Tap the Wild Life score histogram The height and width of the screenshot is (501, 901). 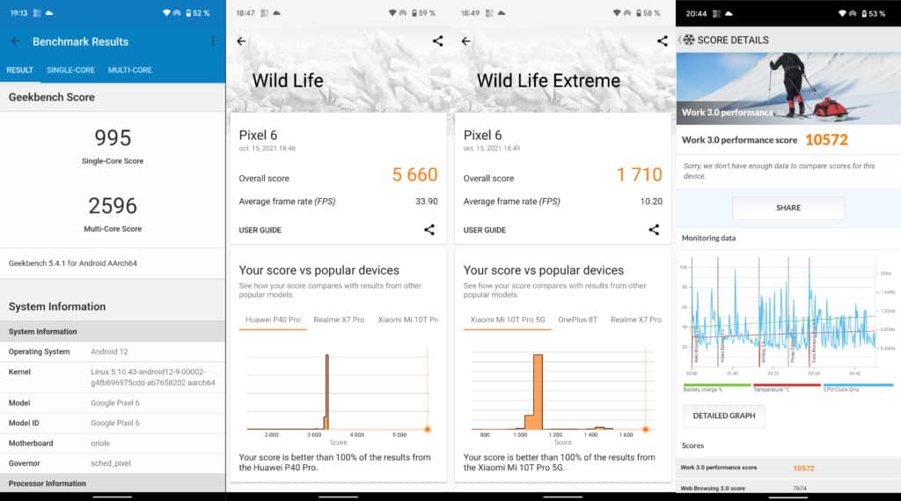click(x=338, y=391)
